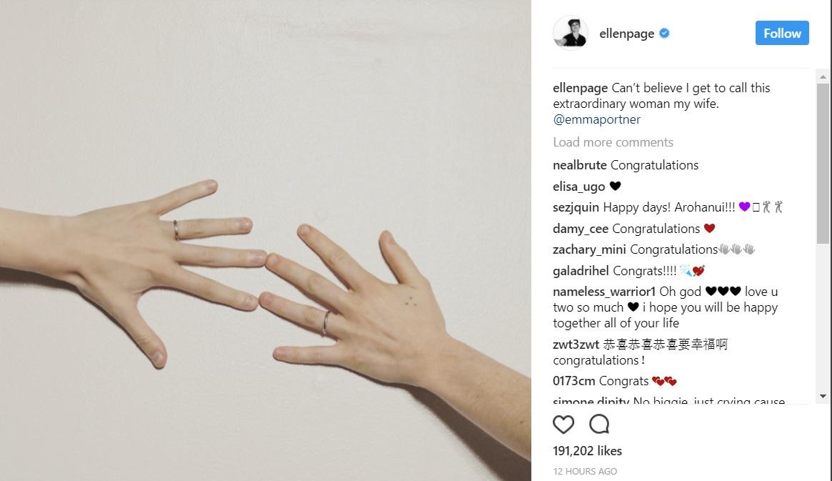The height and width of the screenshot is (481, 832).
Task: Open commenter nealbrute's profile
Action: coord(579,165)
